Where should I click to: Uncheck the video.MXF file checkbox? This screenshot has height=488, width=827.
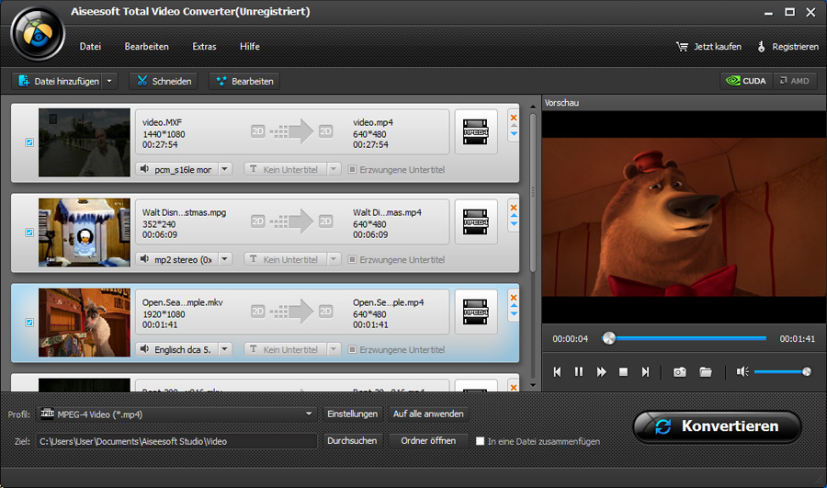pyautogui.click(x=29, y=142)
